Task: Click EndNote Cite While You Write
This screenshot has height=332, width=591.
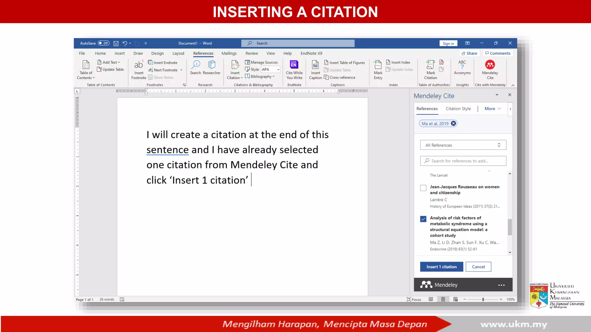Action: coord(294,70)
